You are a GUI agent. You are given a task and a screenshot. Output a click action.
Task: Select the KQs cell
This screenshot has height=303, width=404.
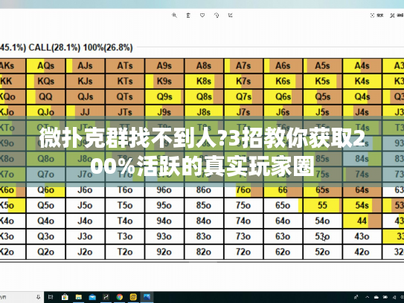[46, 81]
